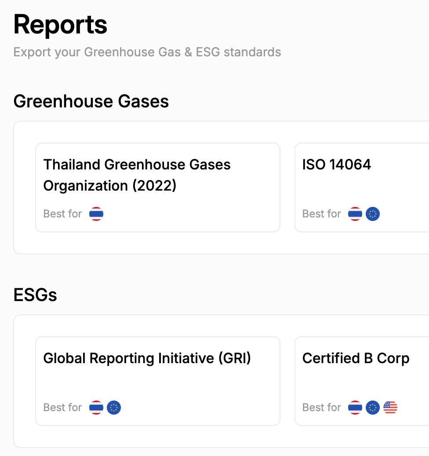Click the Greenhouse Gases card container panel
The width and height of the screenshot is (429, 456).
[x=220, y=243]
